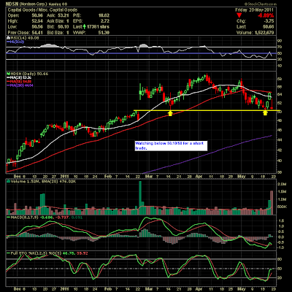Click the red down triangle change indicator
The height and width of the screenshot is (292, 292).
point(239,15)
